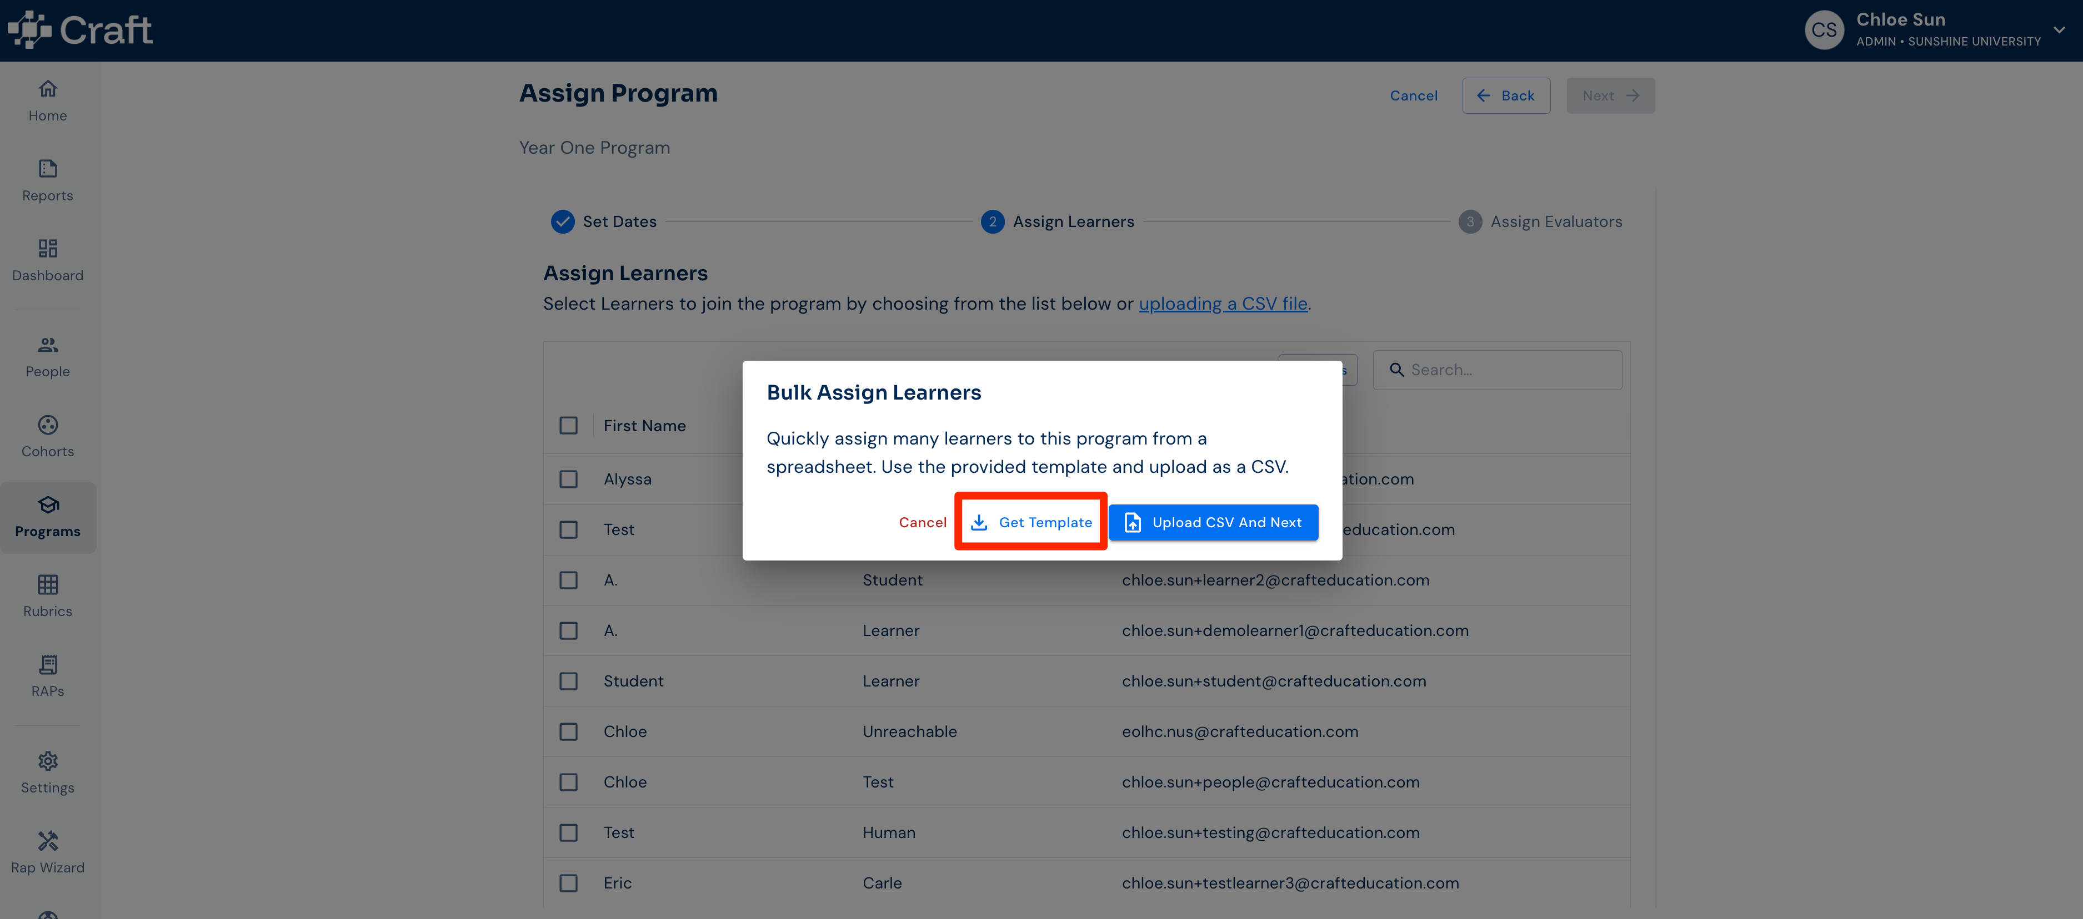Image resolution: width=2083 pixels, height=919 pixels.
Task: Click the chloe.sun+testlearner3@crafteducation.com email
Action: [1290, 883]
